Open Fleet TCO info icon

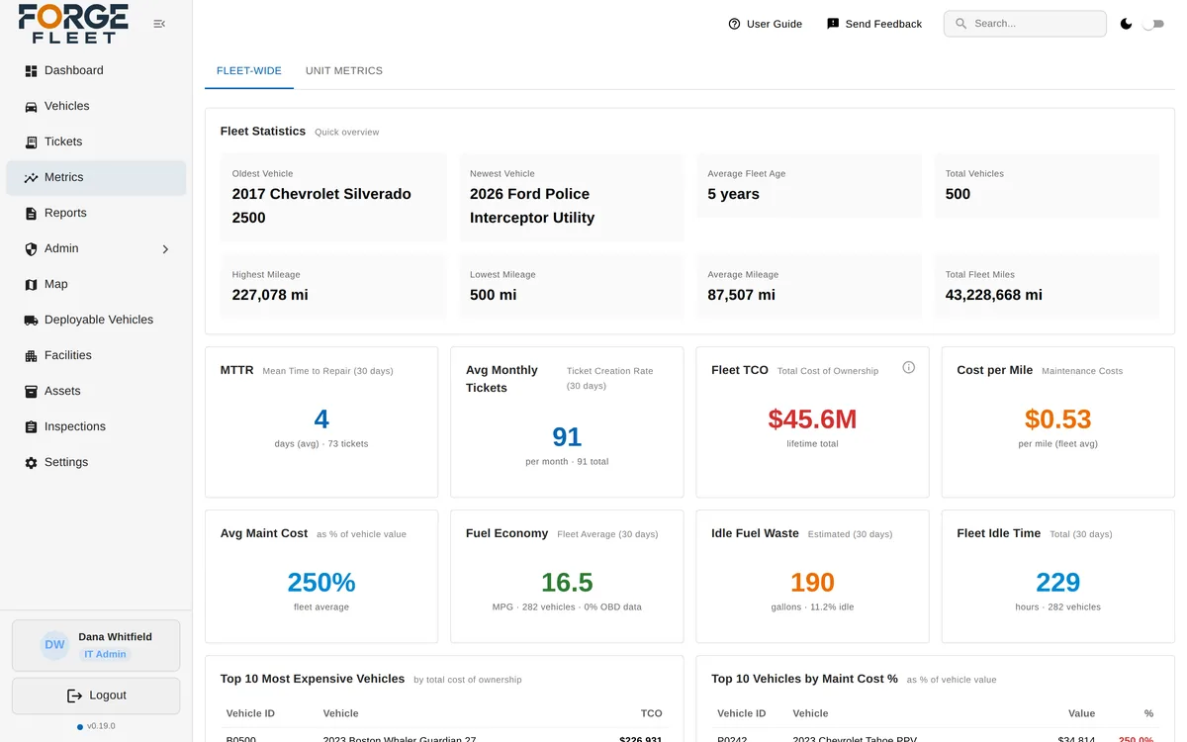click(x=909, y=367)
